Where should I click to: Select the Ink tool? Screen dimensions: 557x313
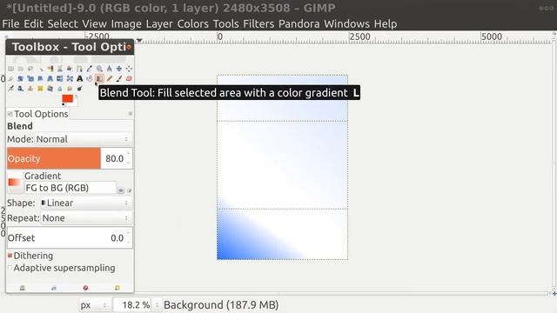coord(21,88)
